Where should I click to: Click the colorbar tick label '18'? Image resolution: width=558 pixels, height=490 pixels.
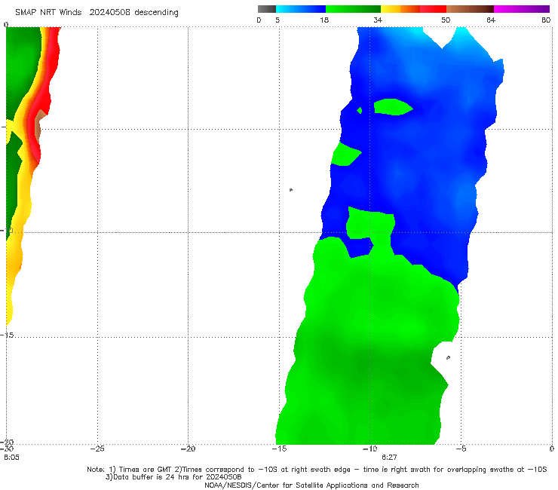pos(324,20)
